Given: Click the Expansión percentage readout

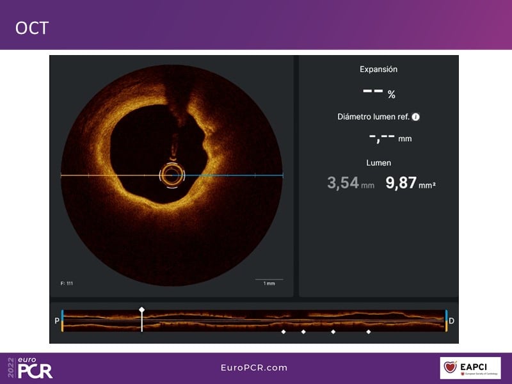Looking at the screenshot, I should pyautogui.click(x=379, y=92).
